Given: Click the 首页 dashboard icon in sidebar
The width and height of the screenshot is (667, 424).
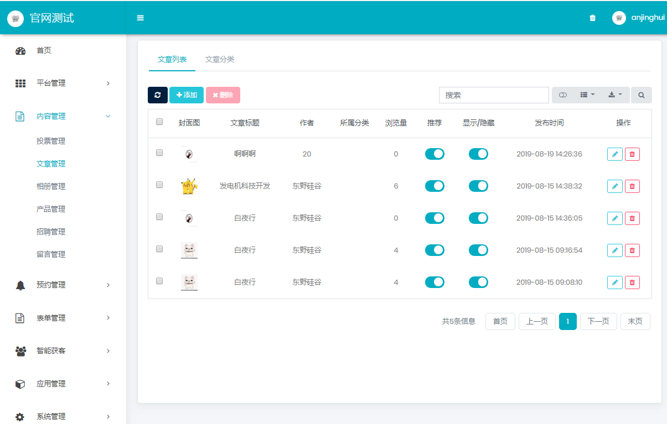Looking at the screenshot, I should (x=20, y=51).
